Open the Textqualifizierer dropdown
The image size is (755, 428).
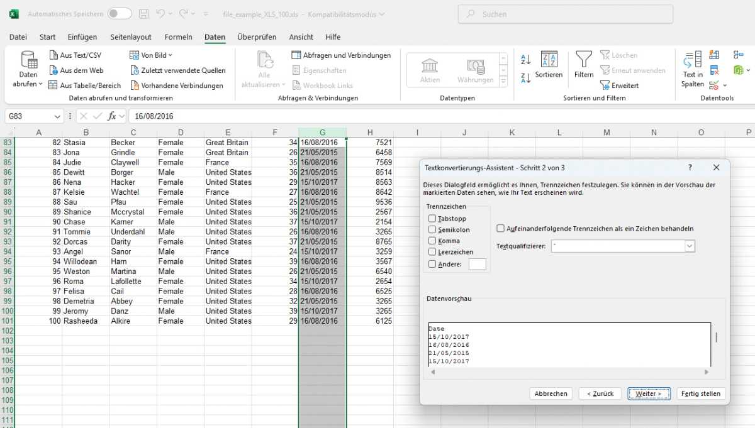(x=690, y=246)
